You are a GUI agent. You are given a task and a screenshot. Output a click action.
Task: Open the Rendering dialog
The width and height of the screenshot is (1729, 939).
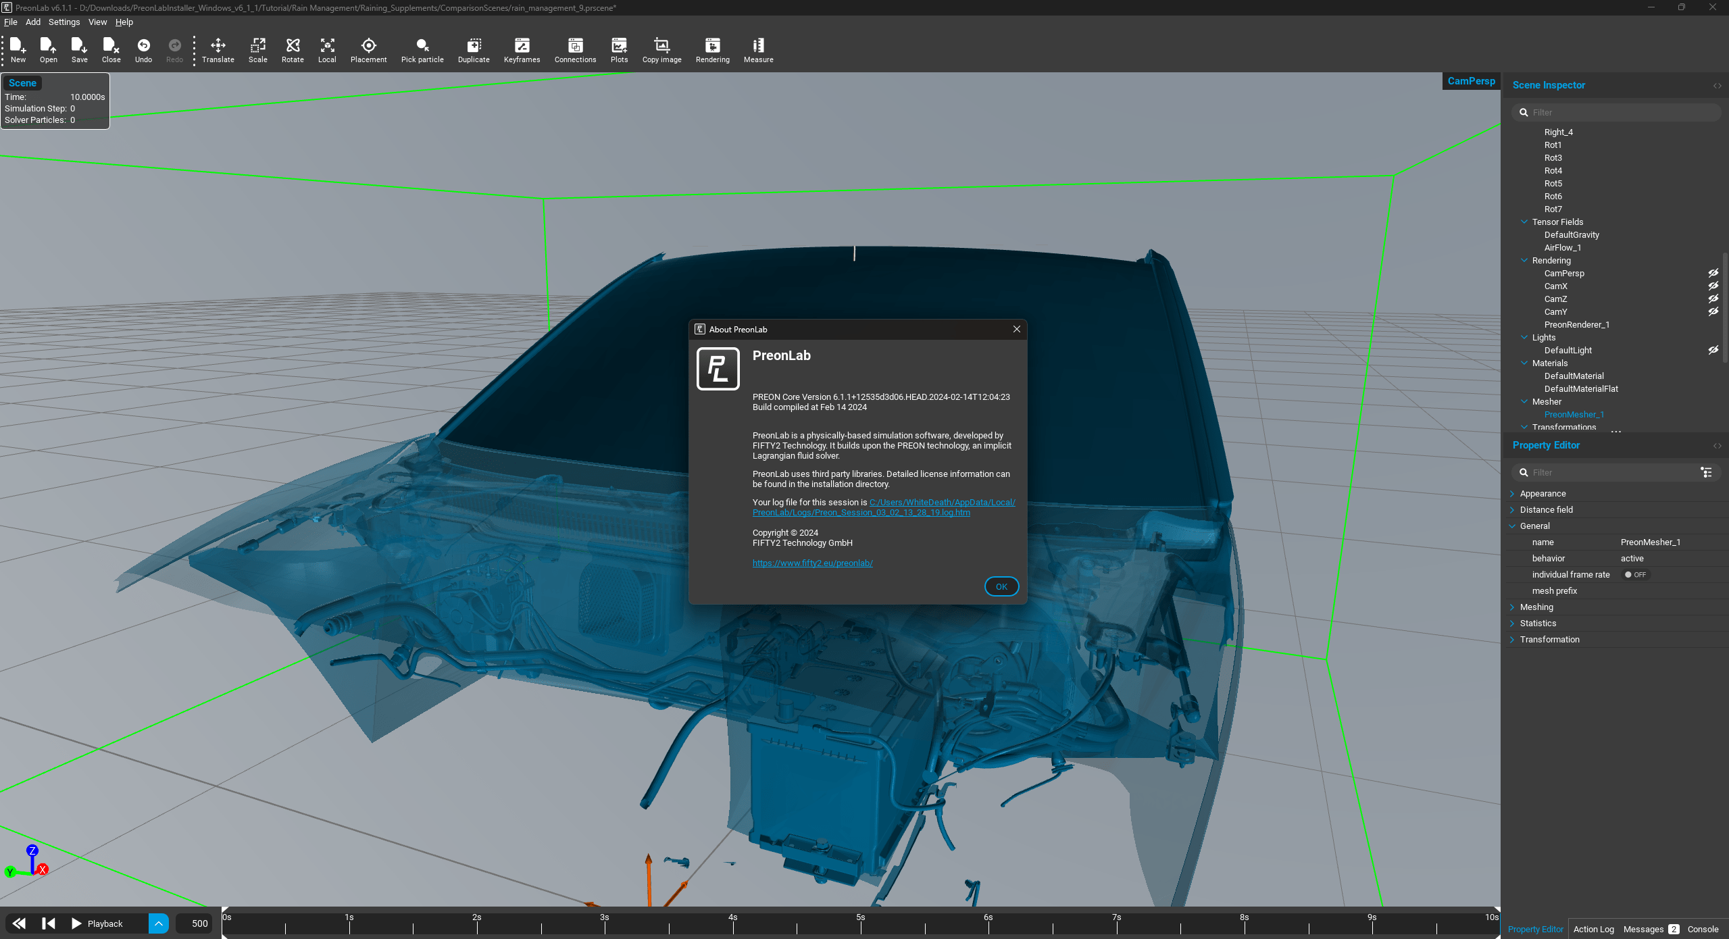(712, 50)
